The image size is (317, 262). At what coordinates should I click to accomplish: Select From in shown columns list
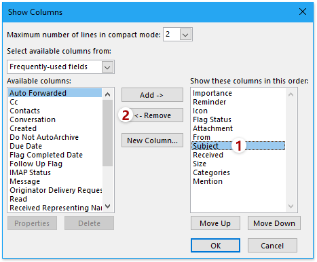click(x=238, y=137)
